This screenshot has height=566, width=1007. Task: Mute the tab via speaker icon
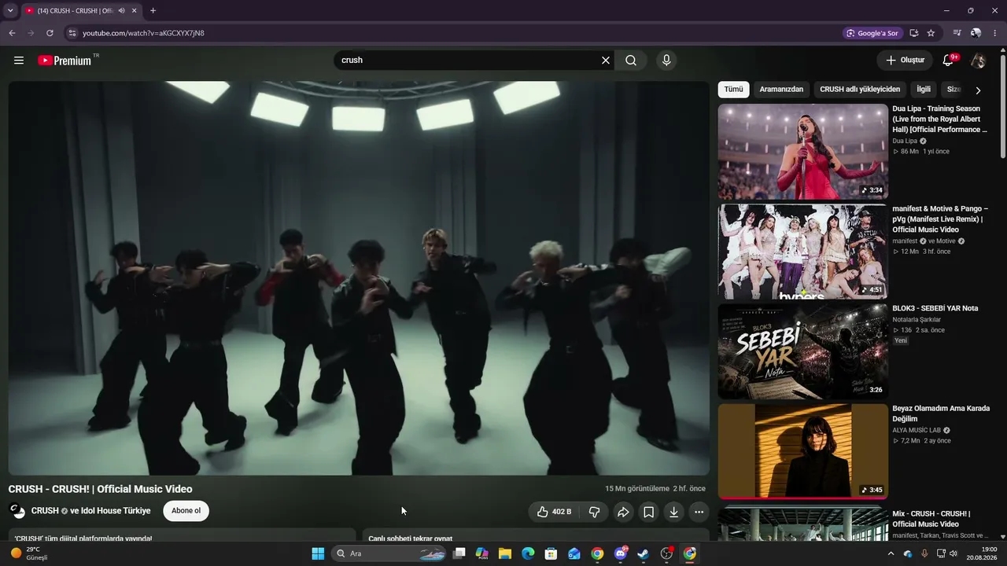(x=121, y=11)
